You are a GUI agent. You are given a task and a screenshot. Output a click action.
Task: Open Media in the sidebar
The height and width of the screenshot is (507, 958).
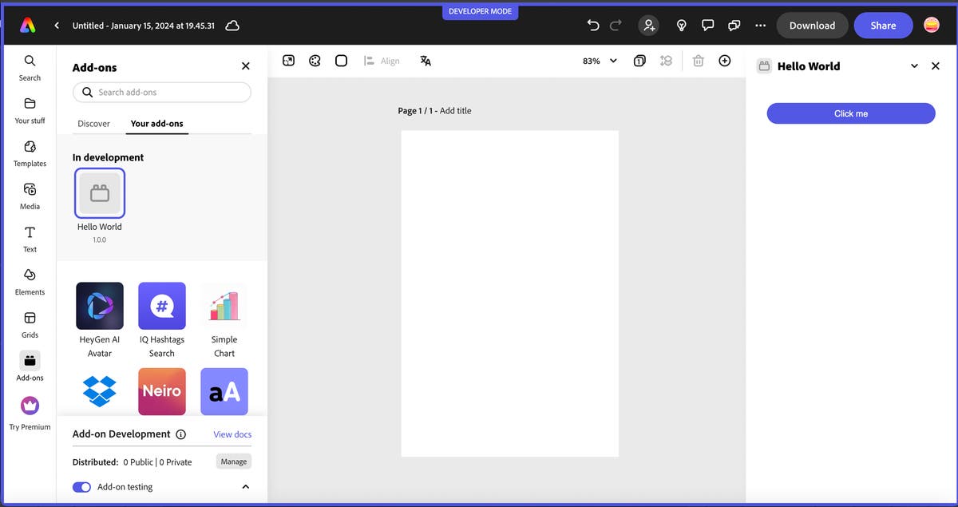30,196
